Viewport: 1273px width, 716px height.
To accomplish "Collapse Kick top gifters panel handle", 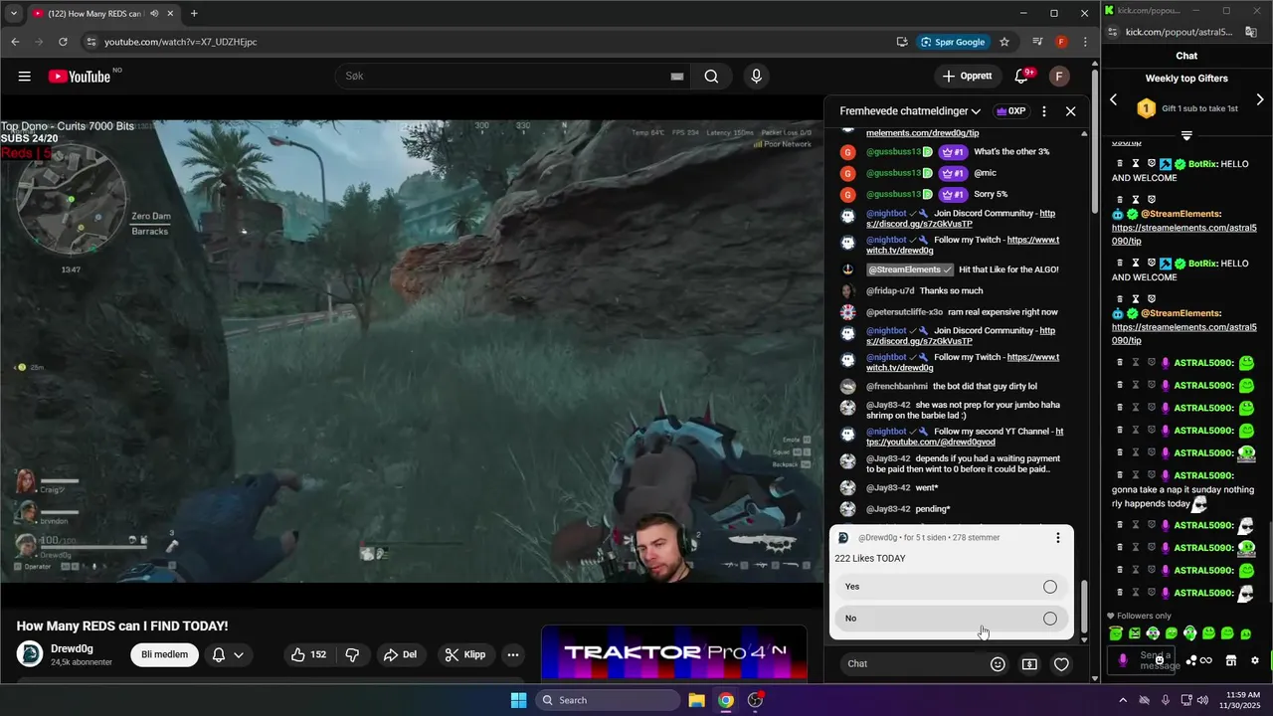I will 1186,135.
